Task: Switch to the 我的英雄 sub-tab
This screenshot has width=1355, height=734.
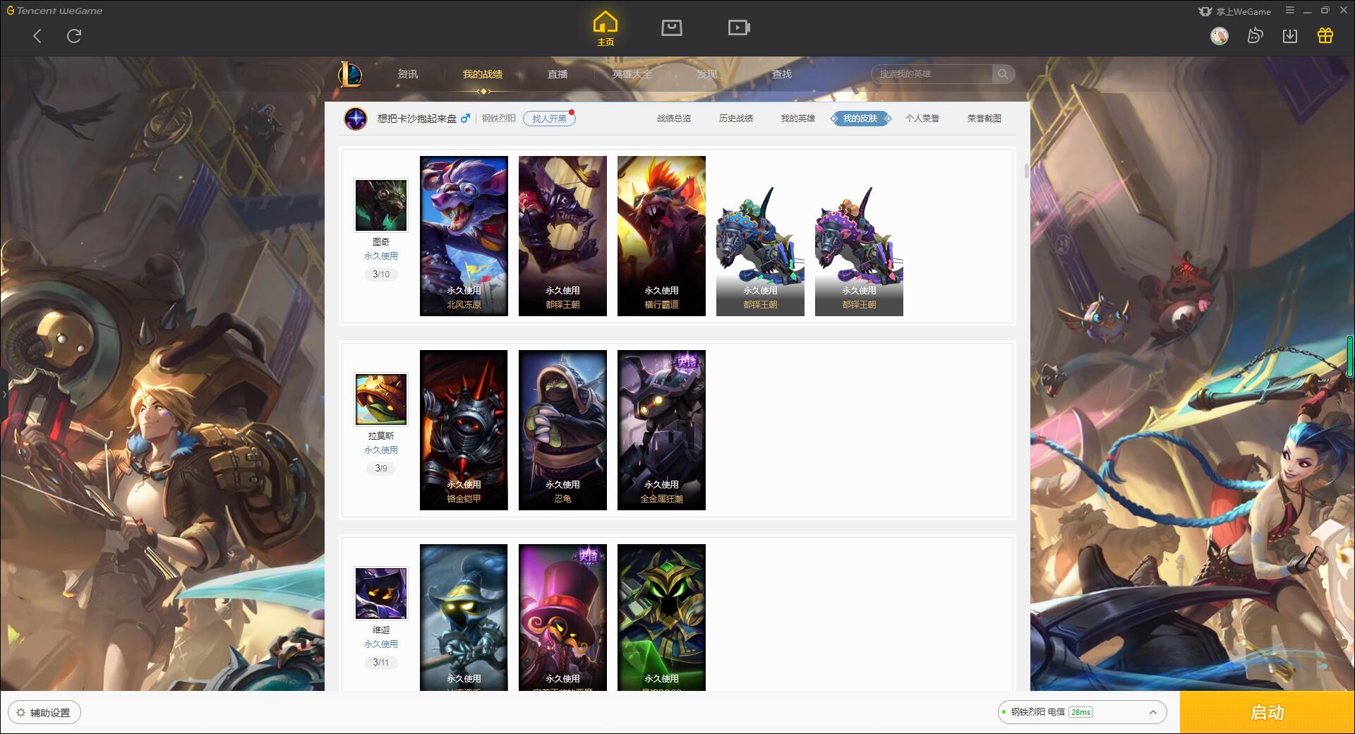Action: (x=798, y=119)
